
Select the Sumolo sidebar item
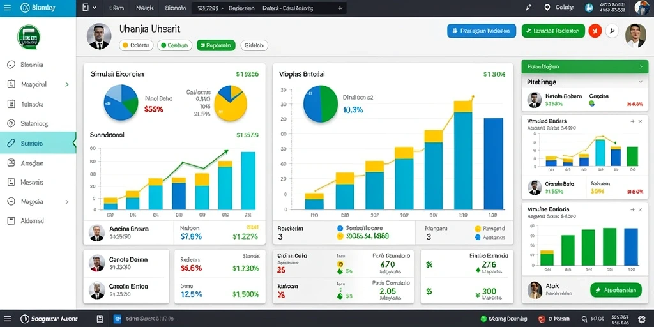coord(38,143)
